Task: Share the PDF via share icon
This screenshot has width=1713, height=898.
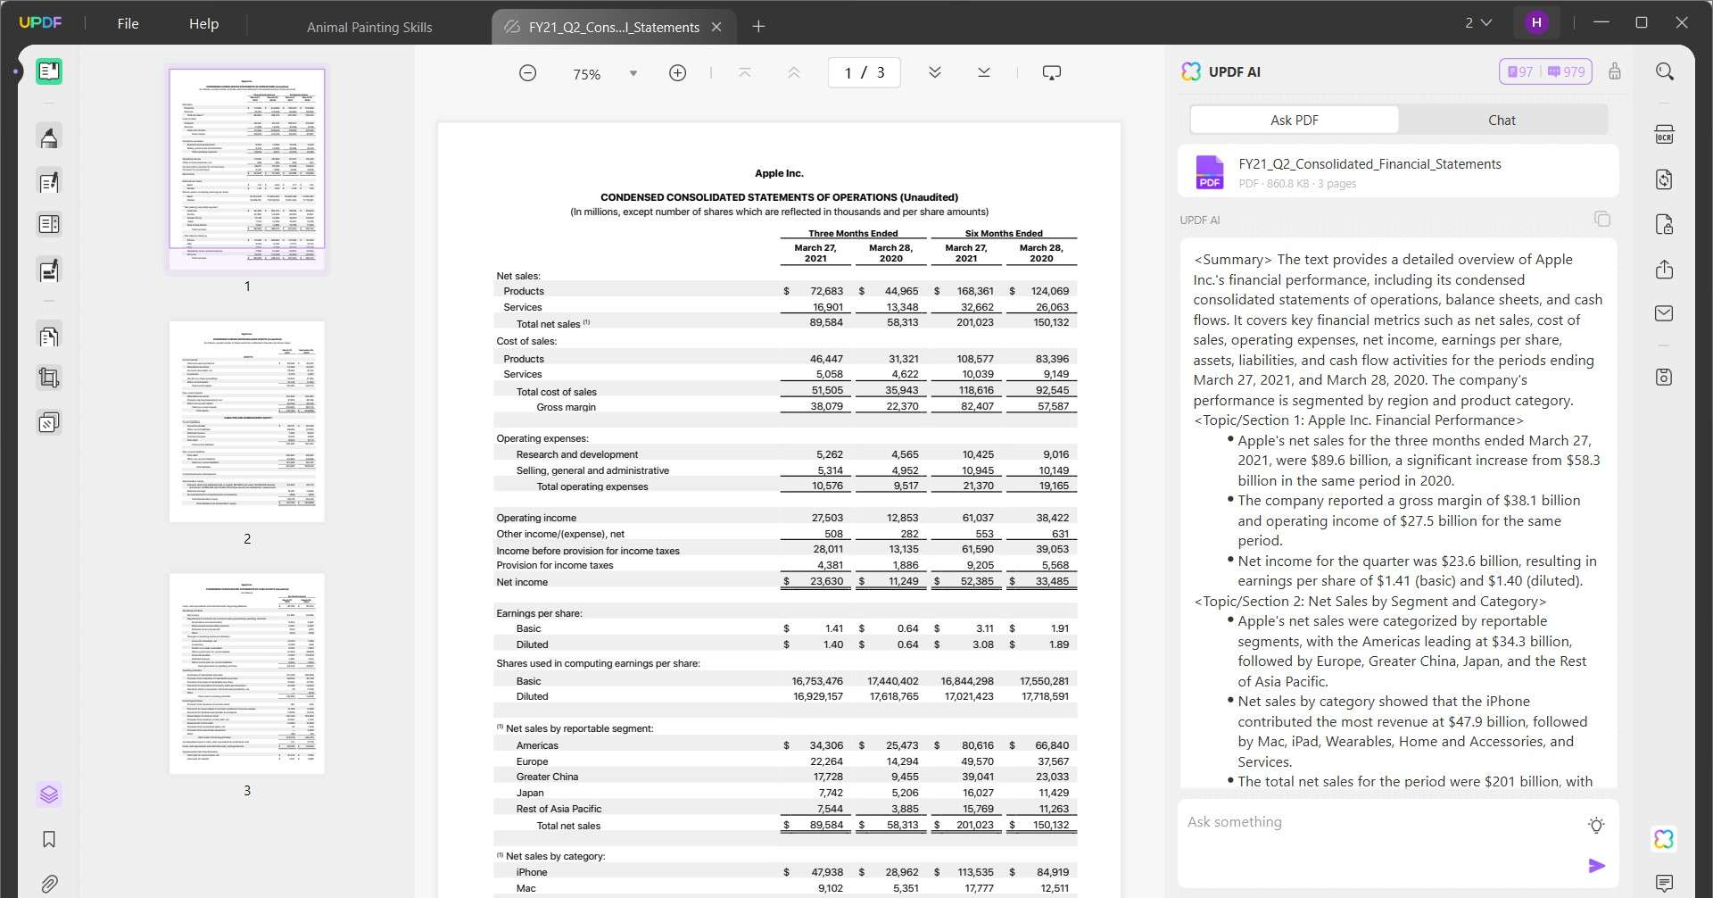Action: (1665, 270)
